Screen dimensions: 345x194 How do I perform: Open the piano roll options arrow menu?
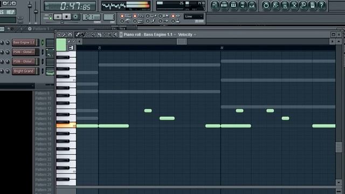click(59, 34)
